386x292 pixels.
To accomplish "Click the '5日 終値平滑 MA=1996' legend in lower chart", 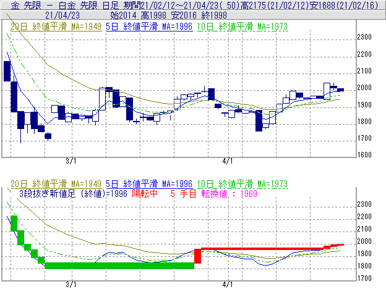I will (x=149, y=184).
